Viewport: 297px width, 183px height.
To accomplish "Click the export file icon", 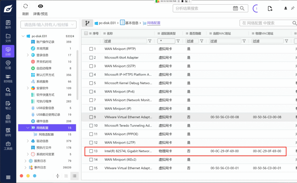I will tap(270, 8).
